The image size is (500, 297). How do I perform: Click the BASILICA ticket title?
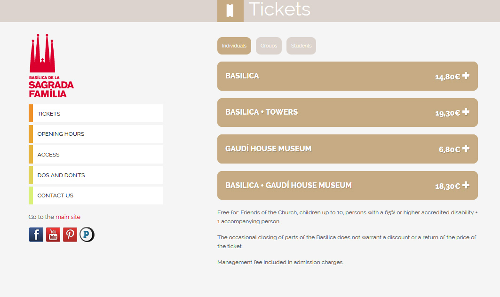point(242,76)
